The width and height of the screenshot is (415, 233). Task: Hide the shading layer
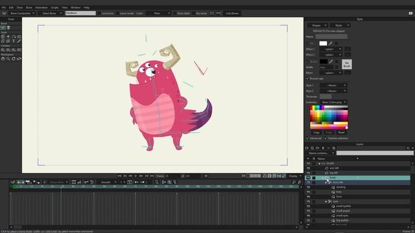308,187
